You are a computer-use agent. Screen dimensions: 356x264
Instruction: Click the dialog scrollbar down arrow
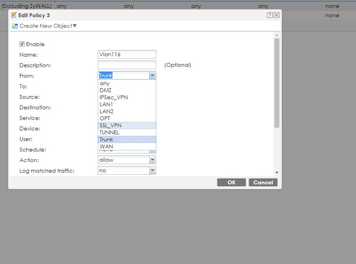click(277, 173)
